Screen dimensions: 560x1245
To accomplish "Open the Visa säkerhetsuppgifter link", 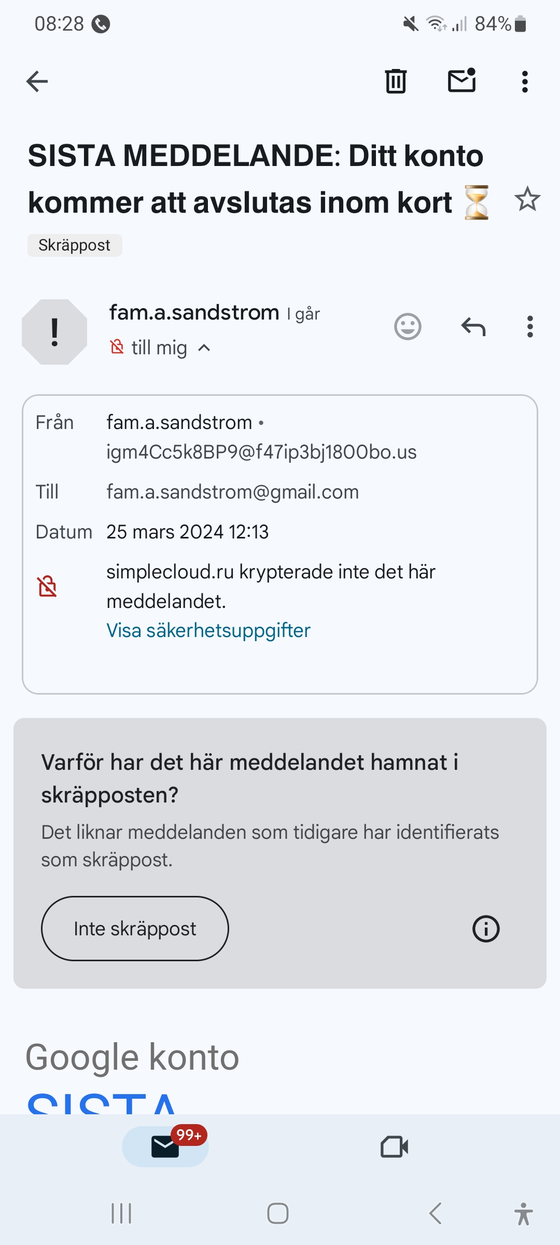I will coord(208,631).
